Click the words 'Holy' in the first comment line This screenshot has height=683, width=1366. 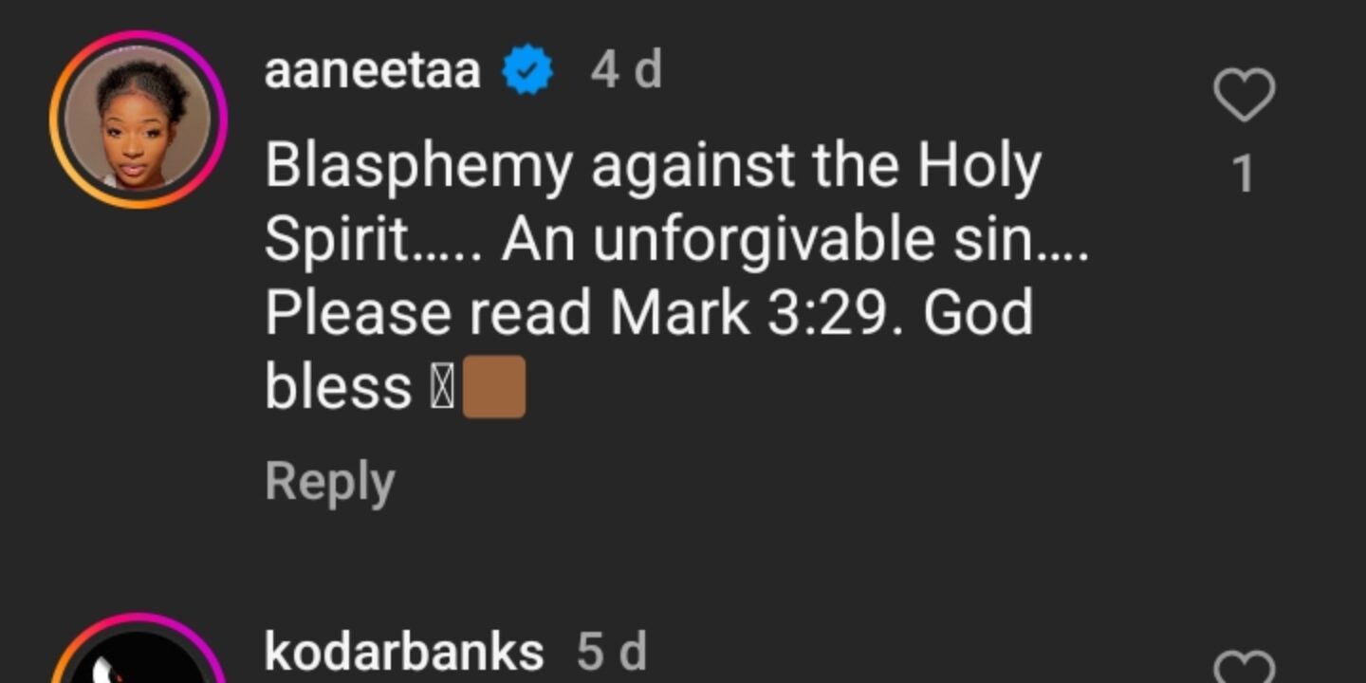pos(980,168)
